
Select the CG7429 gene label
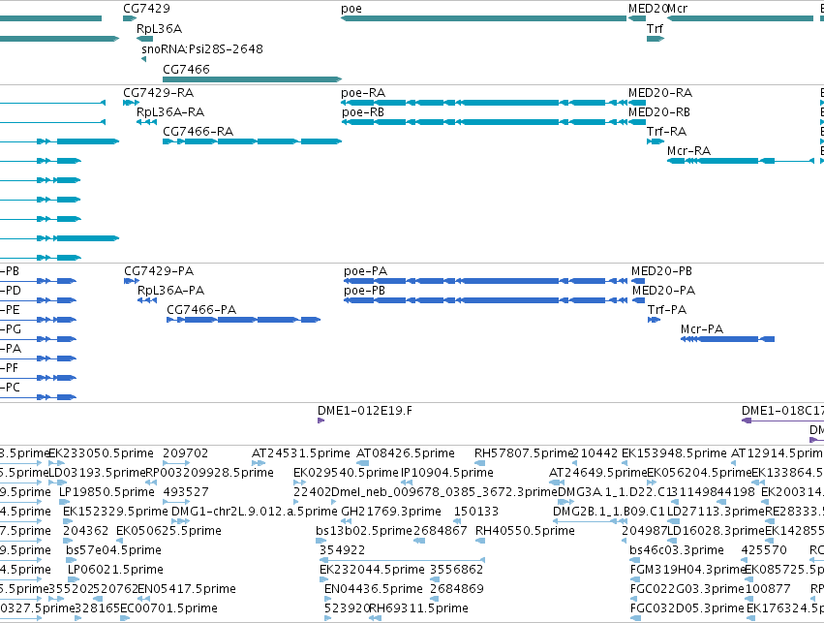(x=146, y=9)
